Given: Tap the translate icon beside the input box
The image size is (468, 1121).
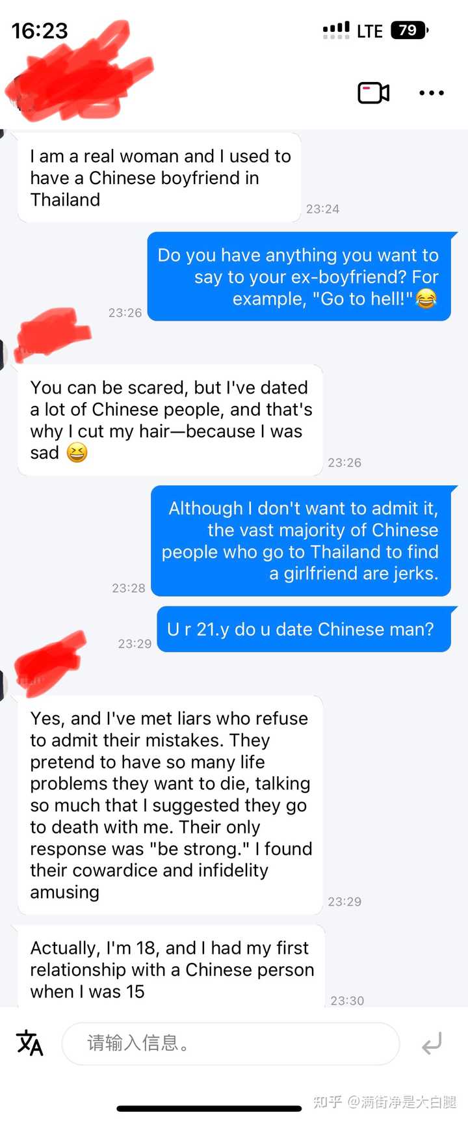Looking at the screenshot, I should tap(29, 1043).
